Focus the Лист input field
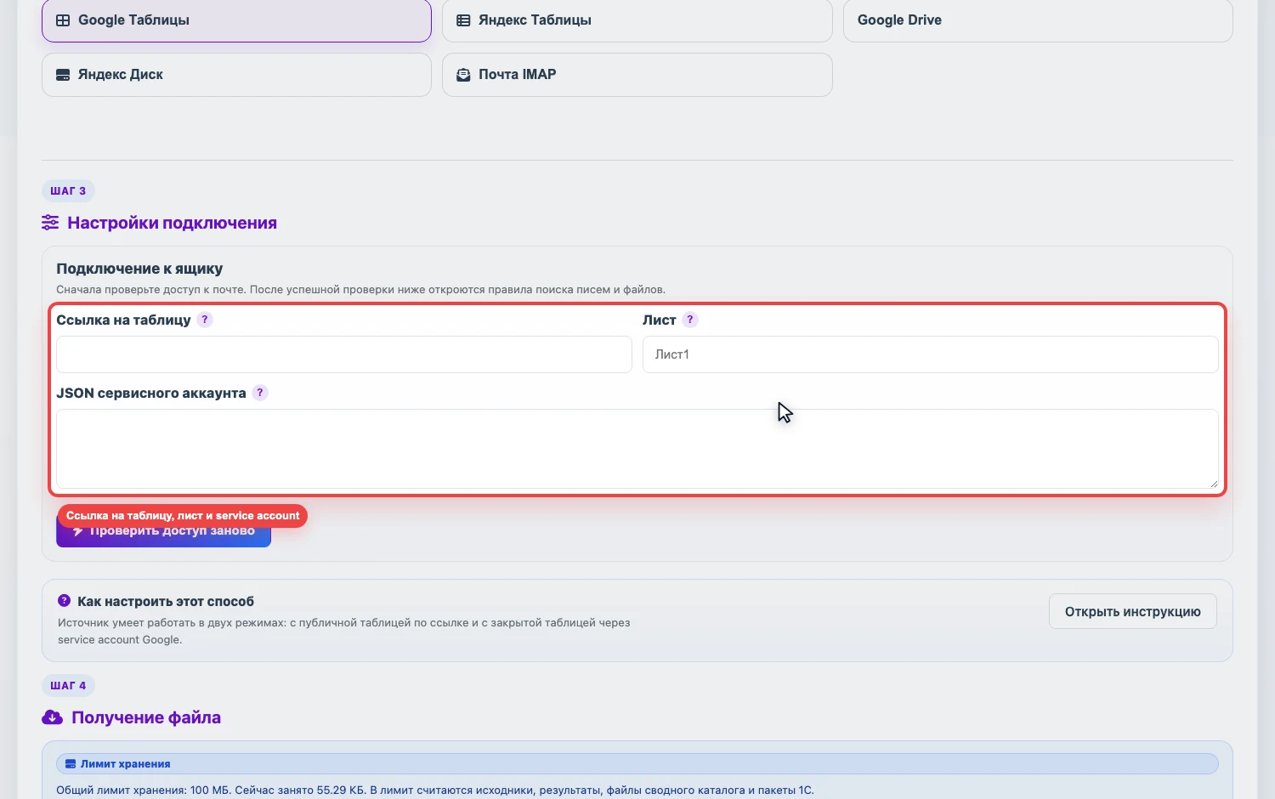This screenshot has height=799, width=1275. tap(931, 354)
